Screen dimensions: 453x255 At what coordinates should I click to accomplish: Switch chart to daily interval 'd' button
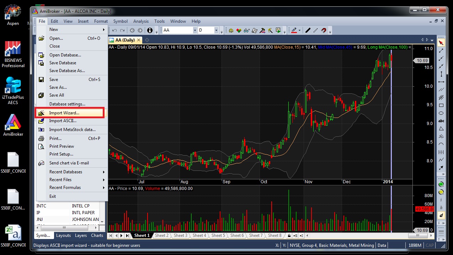click(441, 215)
